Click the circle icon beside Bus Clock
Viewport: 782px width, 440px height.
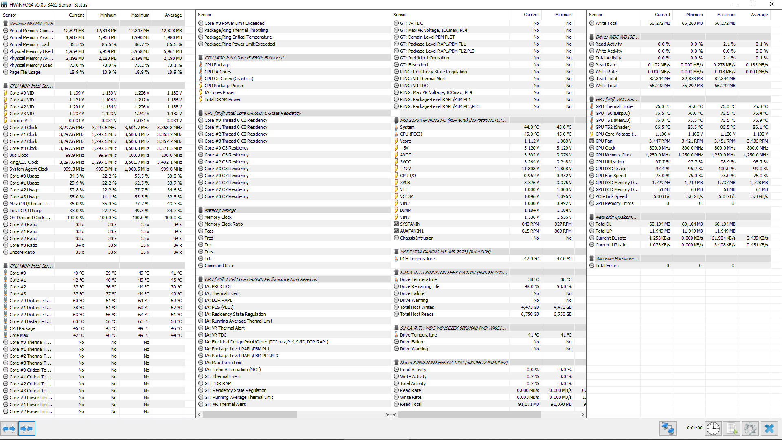coord(6,155)
